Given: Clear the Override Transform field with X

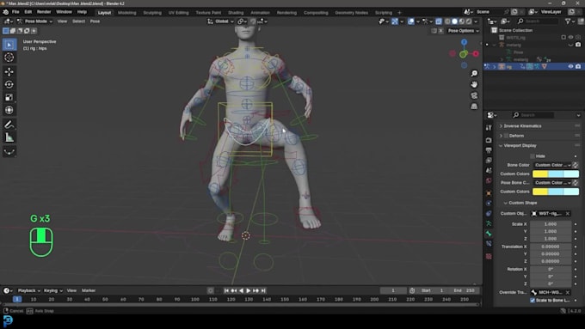Looking at the screenshot, I should [568, 292].
